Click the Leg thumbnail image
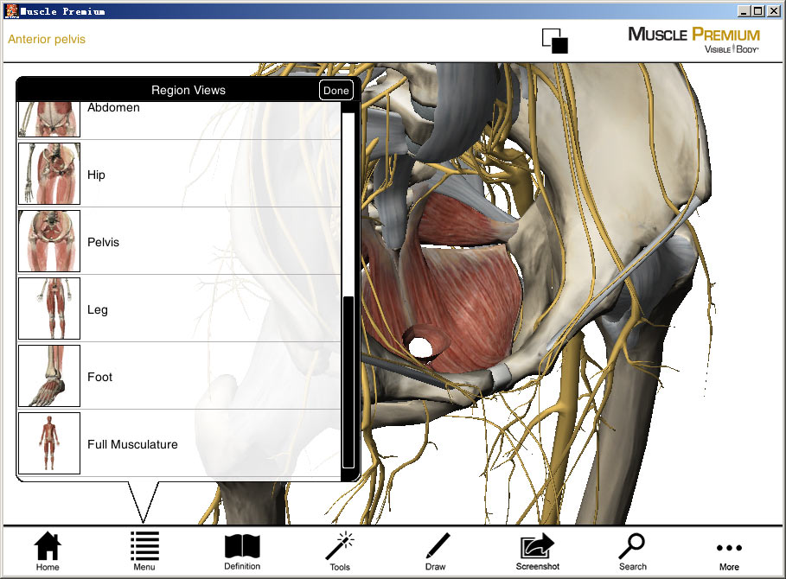 coord(49,309)
